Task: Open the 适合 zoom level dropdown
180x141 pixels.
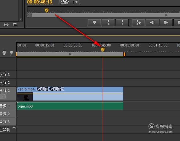Action: 69,2
